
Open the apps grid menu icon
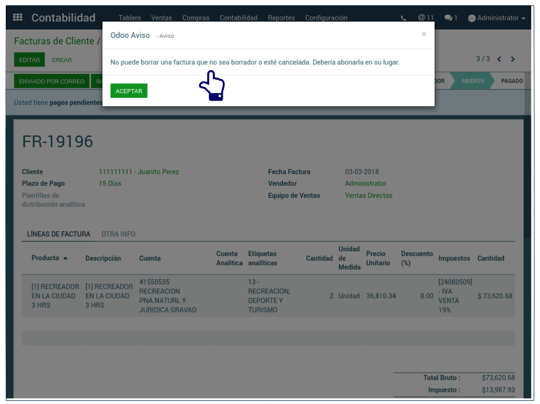17,17
